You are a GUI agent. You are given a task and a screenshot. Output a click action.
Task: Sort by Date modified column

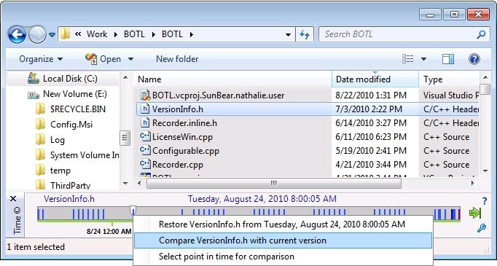375,79
